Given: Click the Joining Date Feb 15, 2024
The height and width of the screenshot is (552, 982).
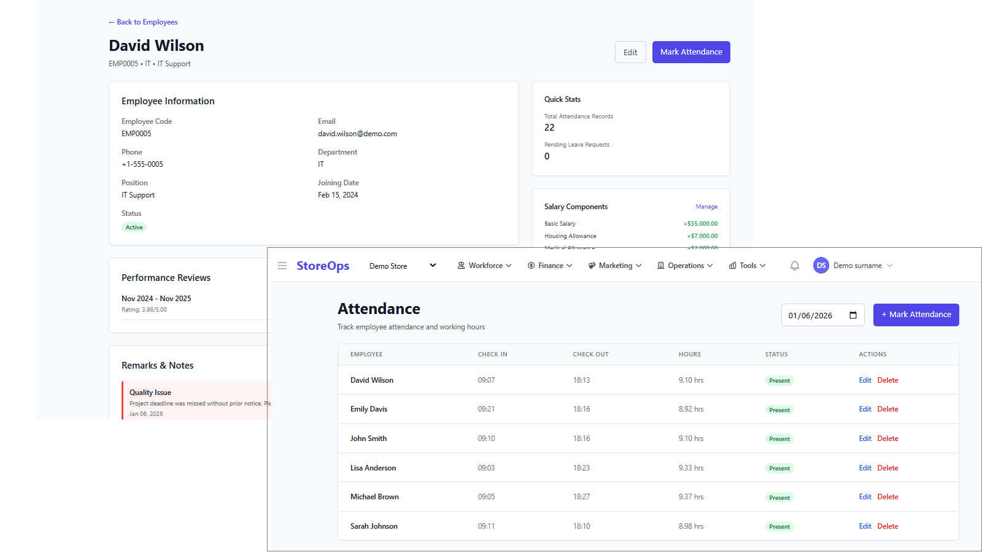Looking at the screenshot, I should [x=338, y=195].
